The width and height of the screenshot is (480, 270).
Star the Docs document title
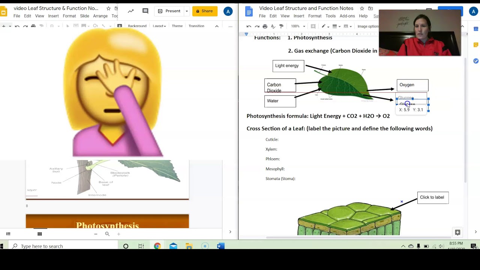coord(362,8)
